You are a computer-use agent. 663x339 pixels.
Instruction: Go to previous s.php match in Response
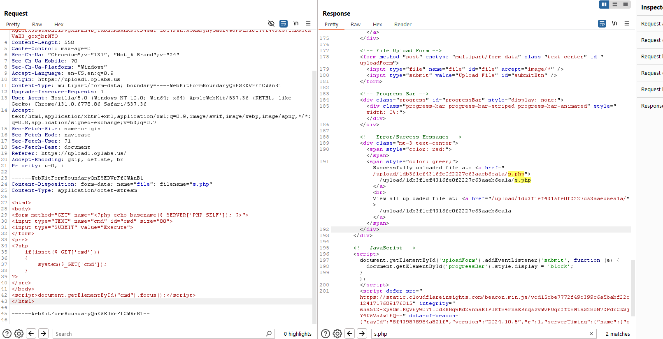click(x=350, y=333)
